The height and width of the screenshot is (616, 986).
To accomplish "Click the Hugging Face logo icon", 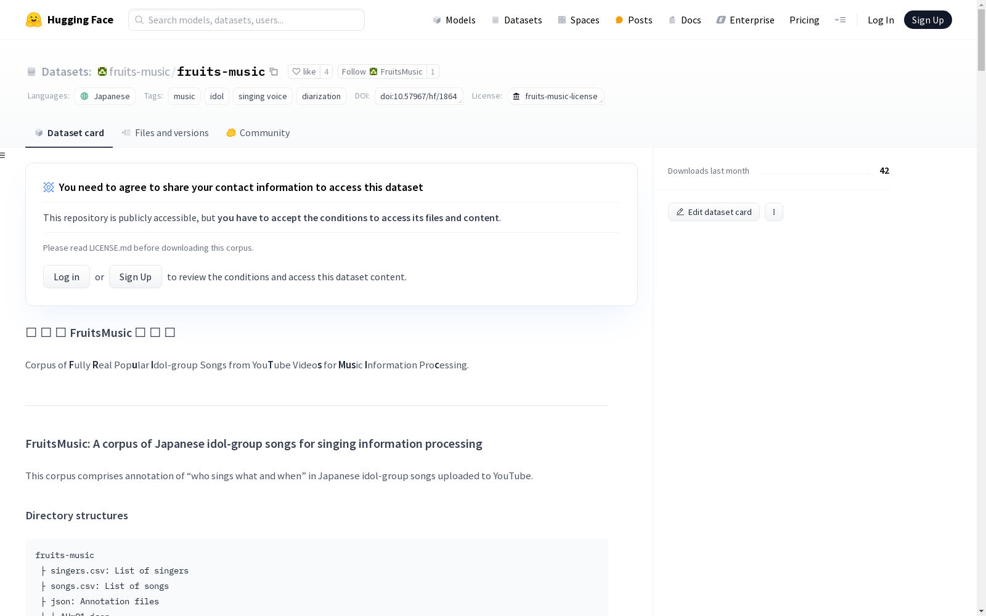I will (x=34, y=20).
